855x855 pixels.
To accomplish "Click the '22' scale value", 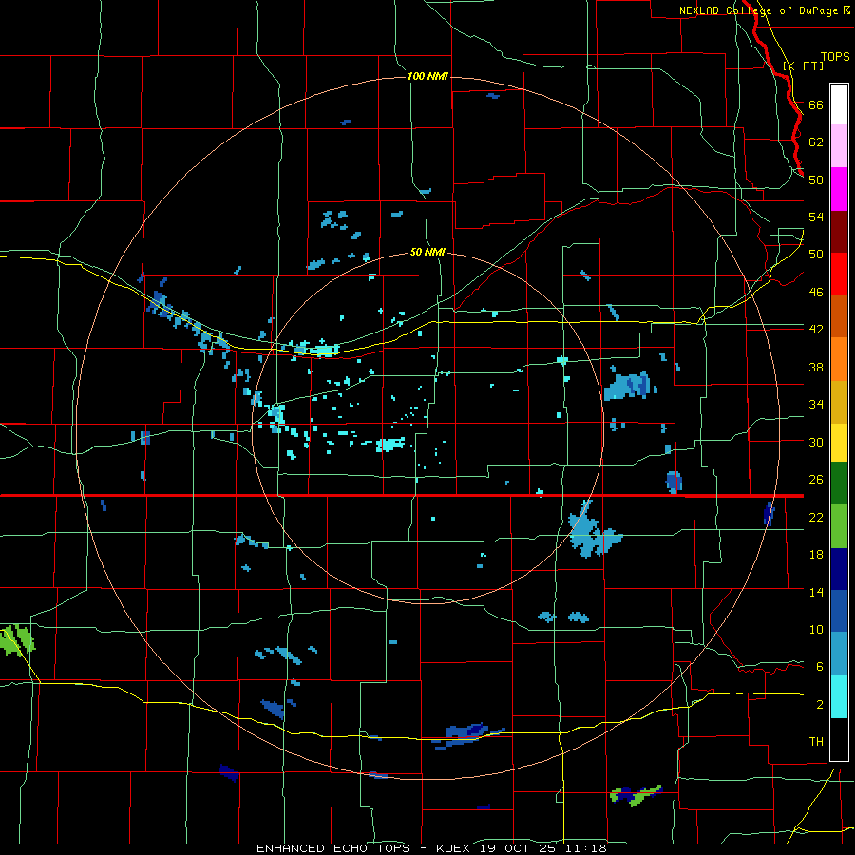I will coord(816,517).
